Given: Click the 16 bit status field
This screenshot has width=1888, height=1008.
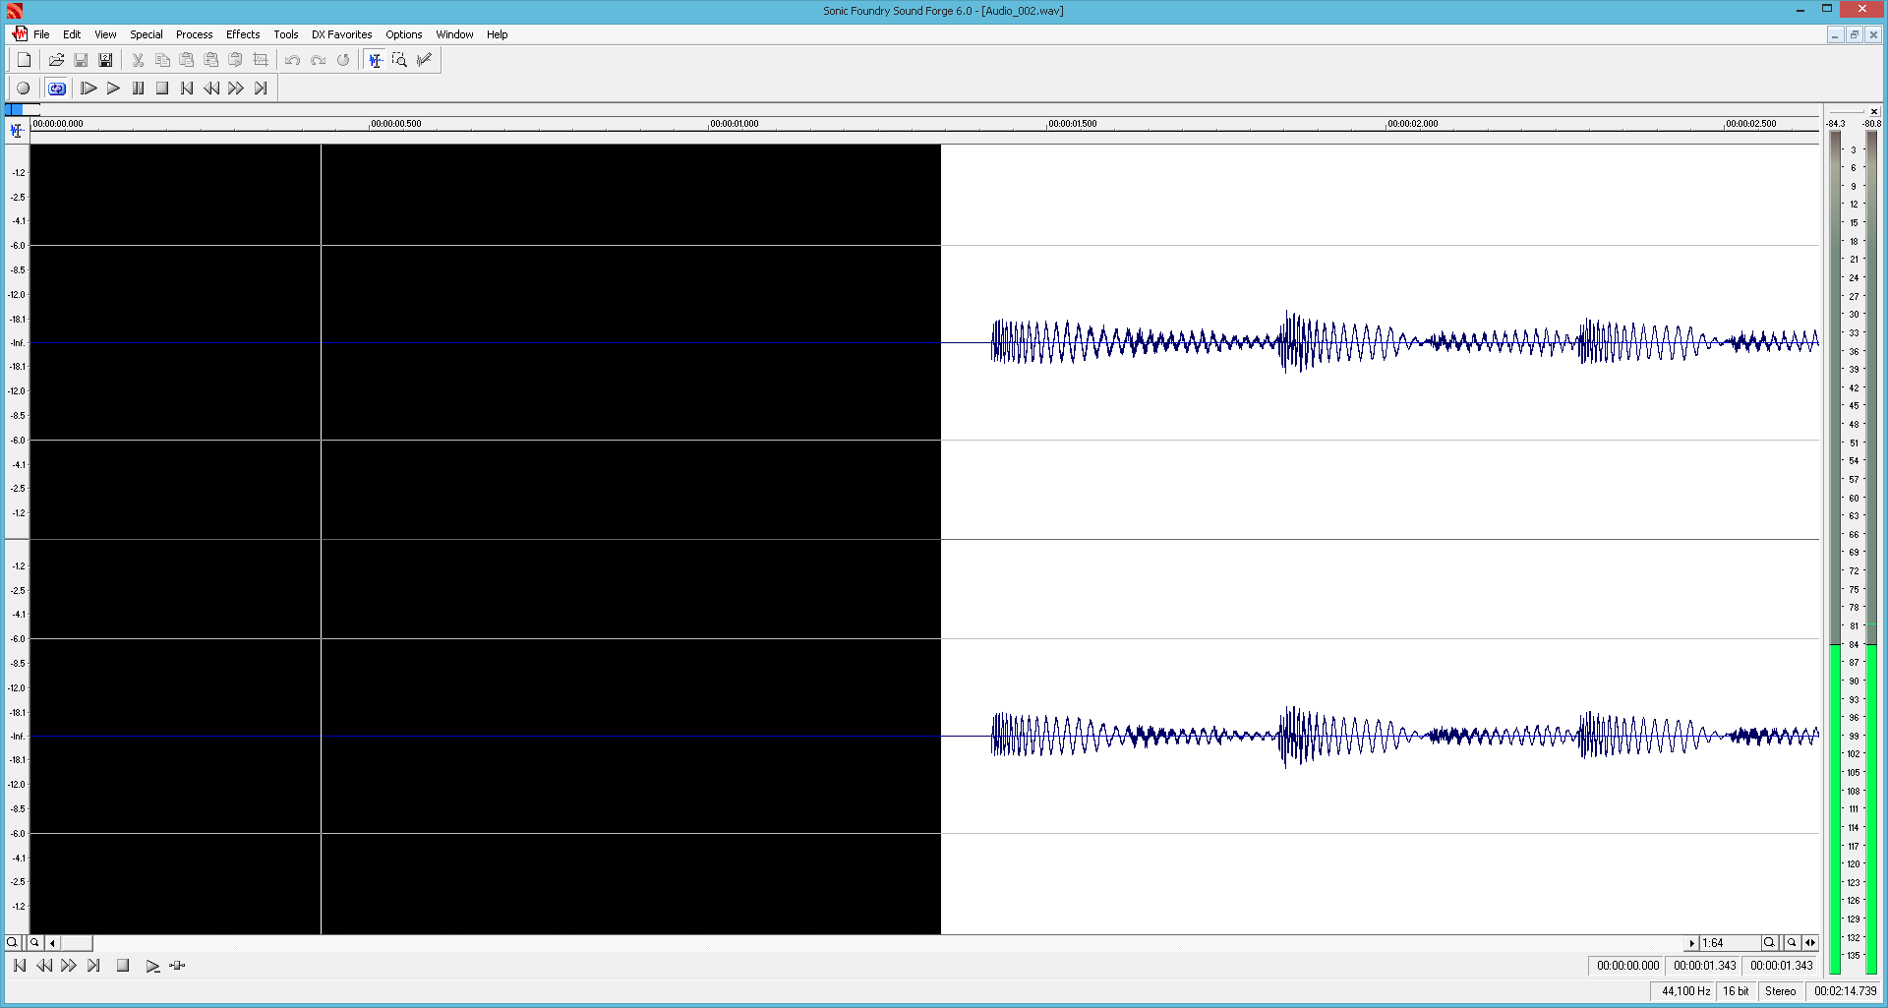Looking at the screenshot, I should coord(1736,991).
